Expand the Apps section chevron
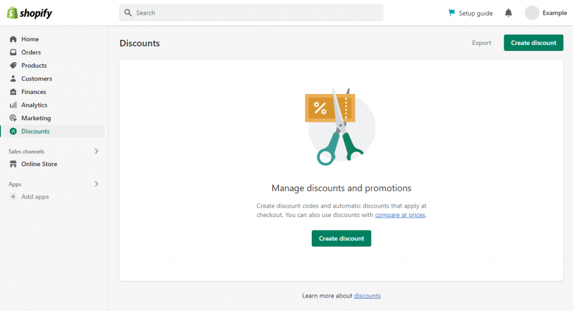Screen dimensions: 573x311 point(96,184)
